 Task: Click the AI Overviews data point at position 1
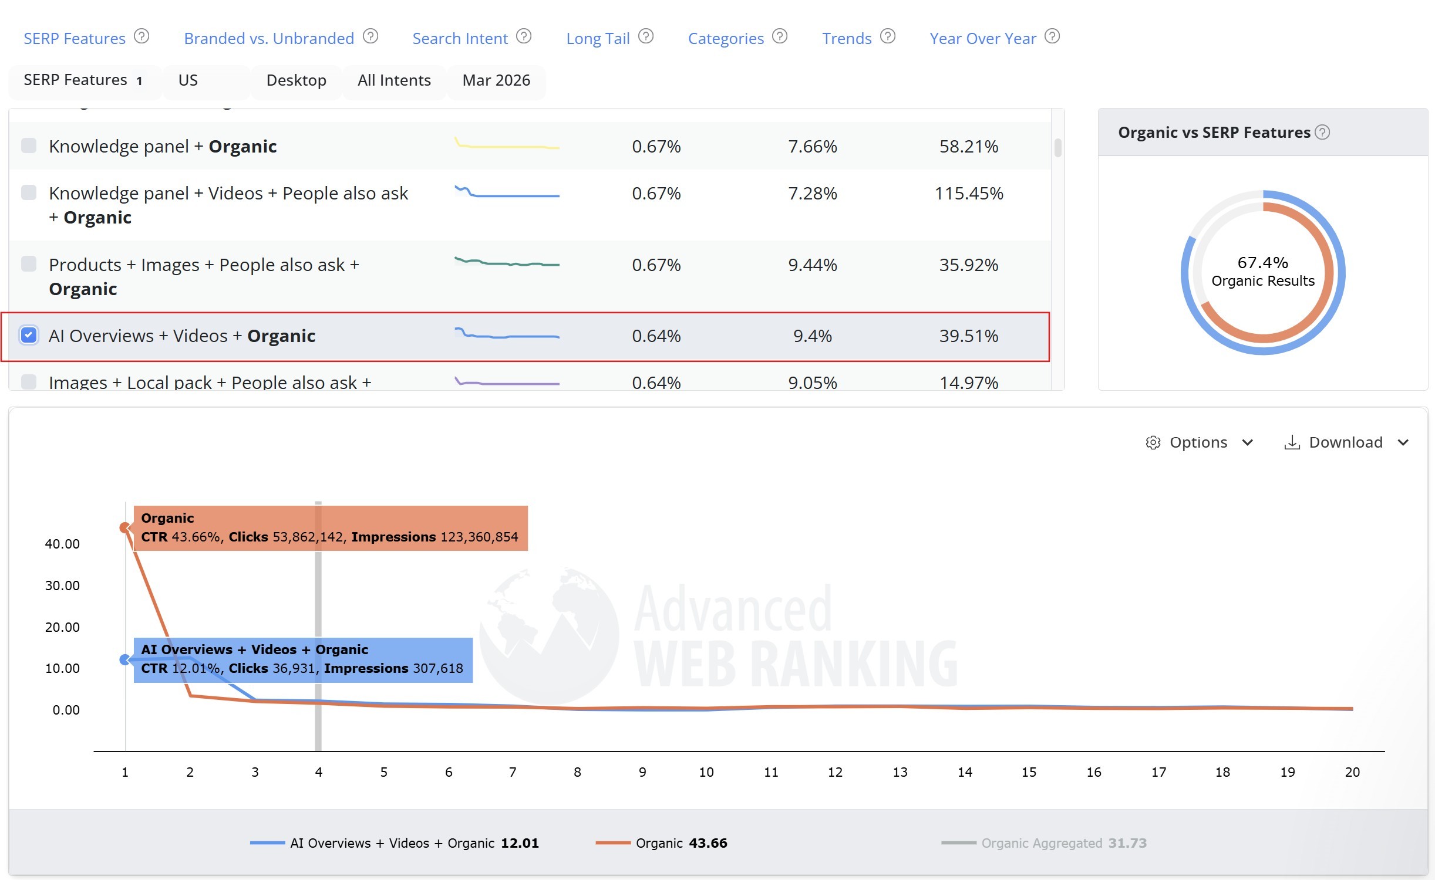click(x=125, y=660)
